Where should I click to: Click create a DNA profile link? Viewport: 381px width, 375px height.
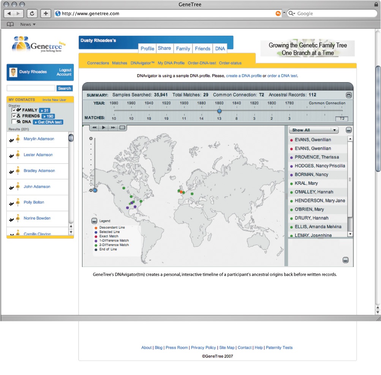tap(244, 76)
